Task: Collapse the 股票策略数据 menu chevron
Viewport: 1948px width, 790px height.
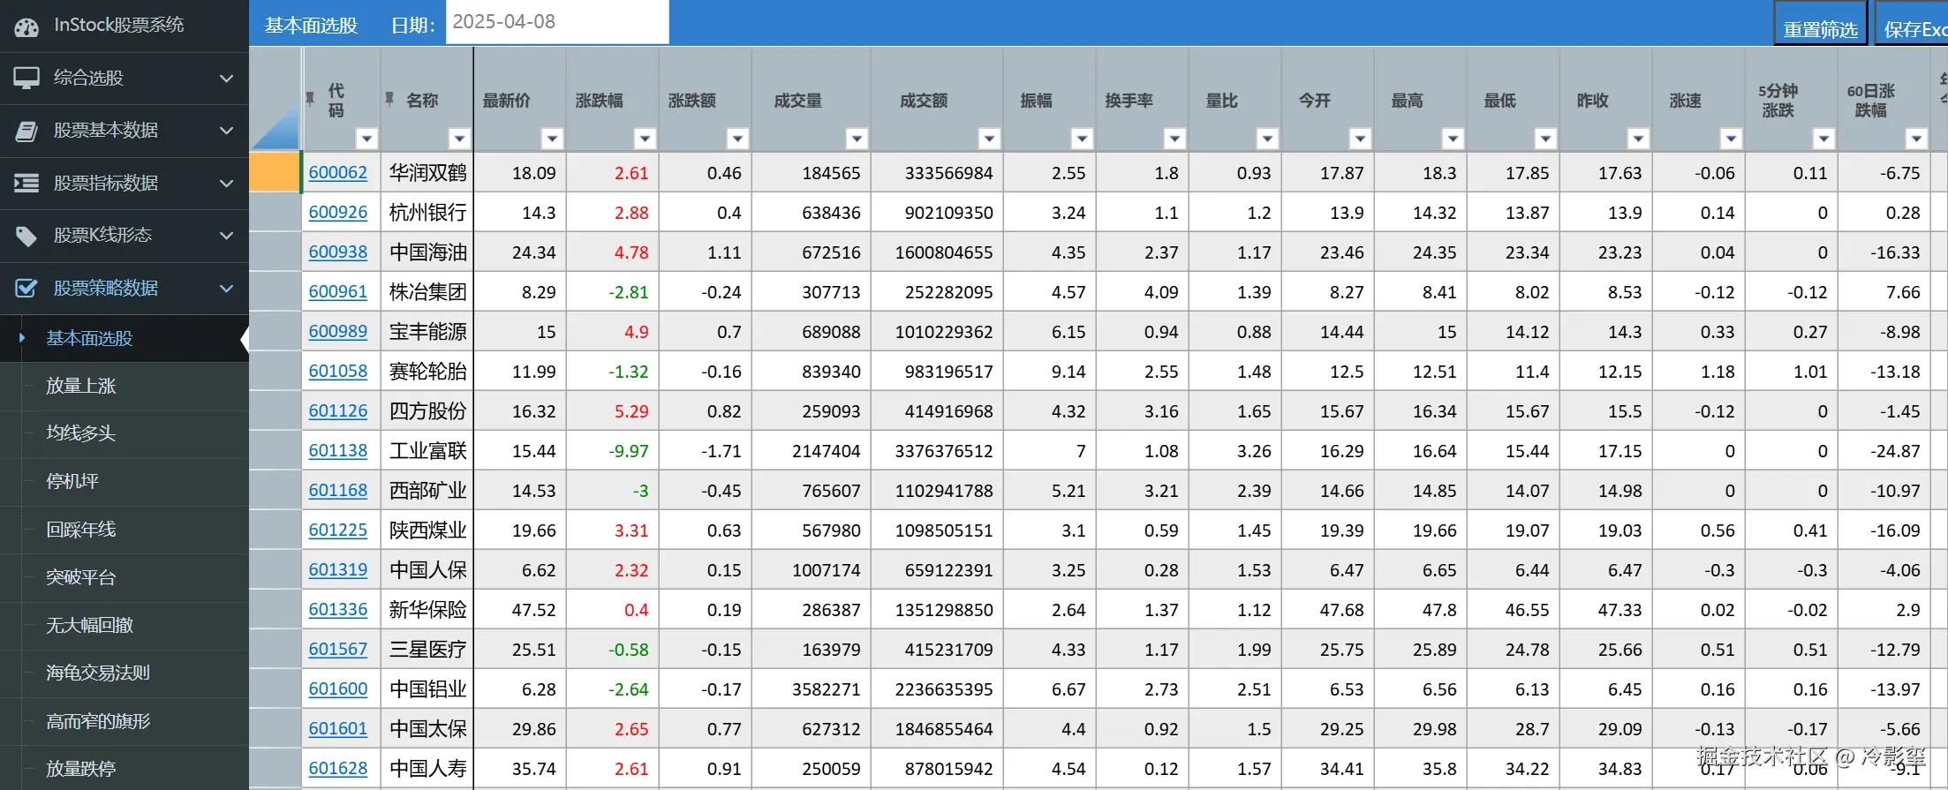Action: pos(226,288)
